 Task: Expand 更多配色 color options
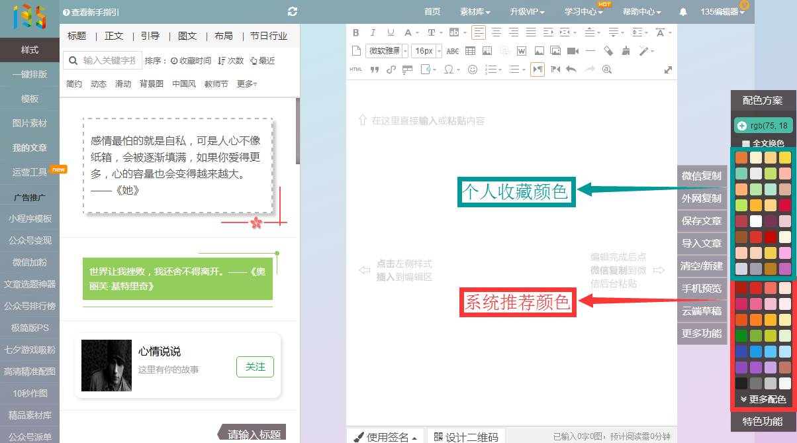tap(763, 399)
